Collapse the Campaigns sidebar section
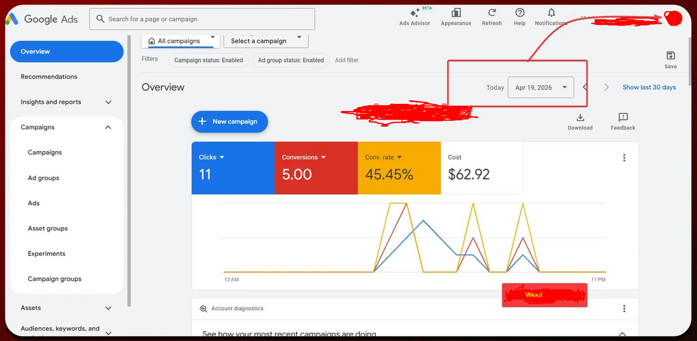The width and height of the screenshot is (697, 341). (x=108, y=127)
